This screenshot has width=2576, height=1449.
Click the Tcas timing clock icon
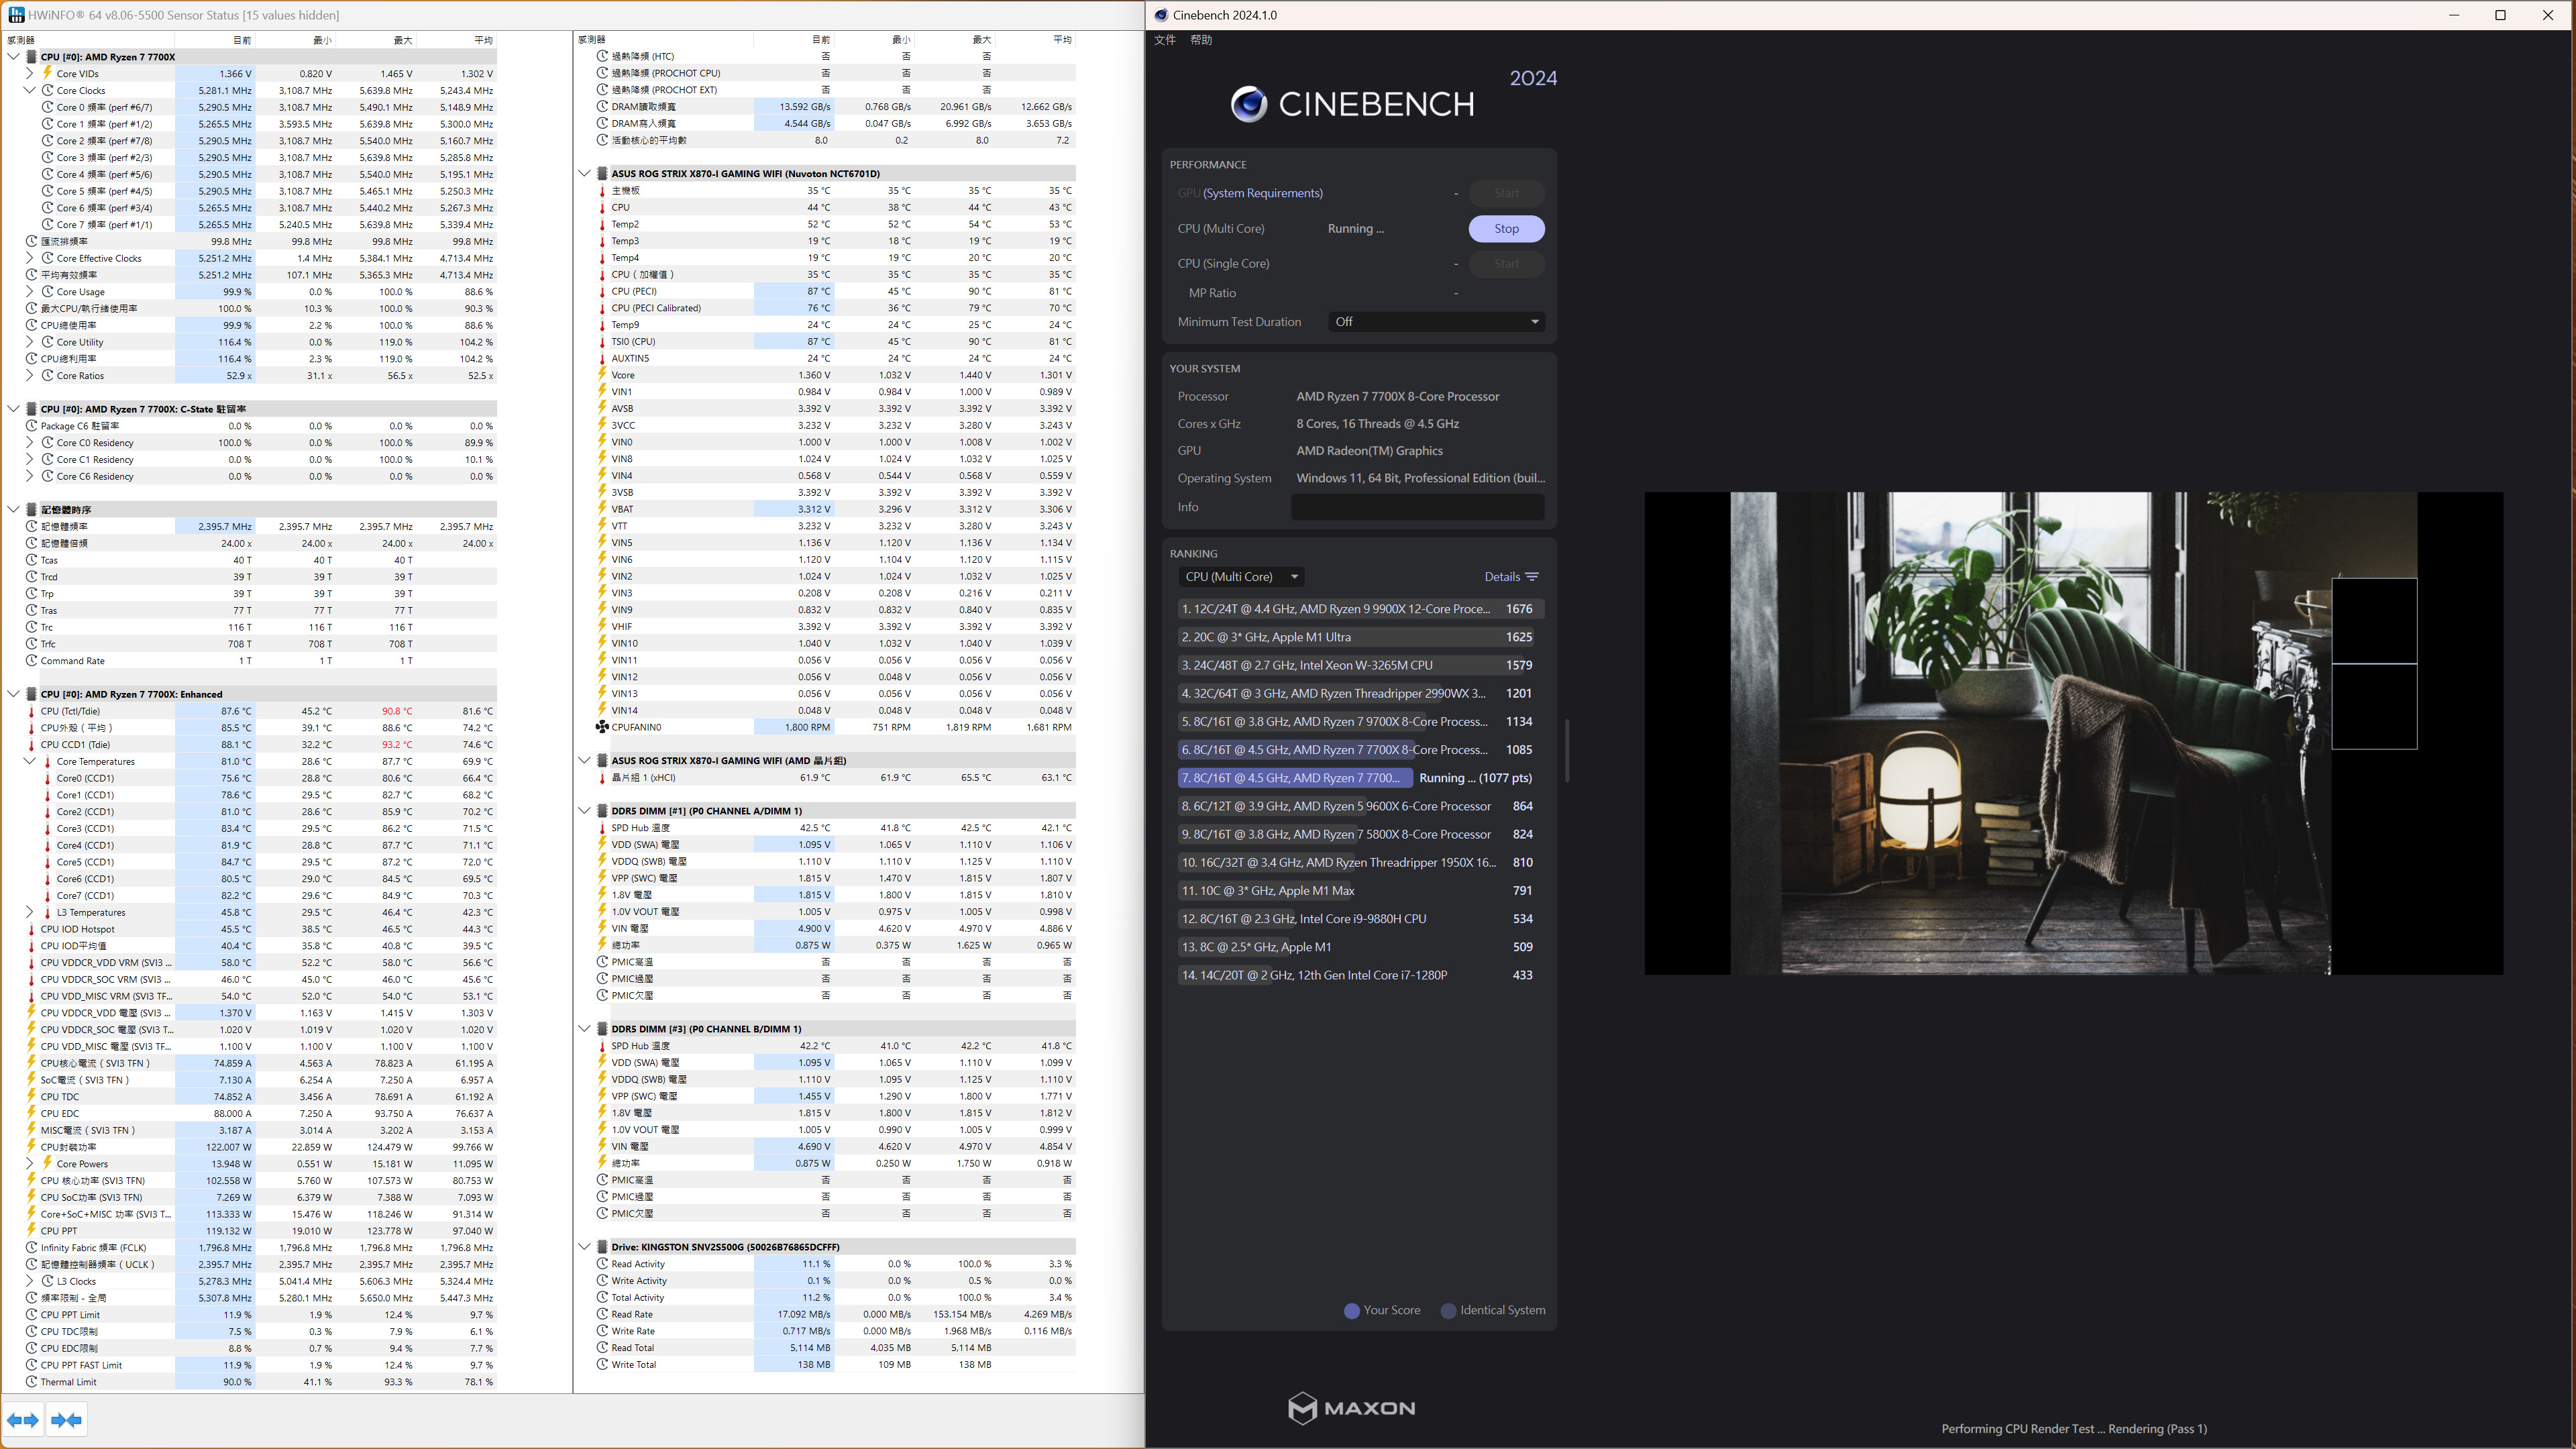(32, 560)
